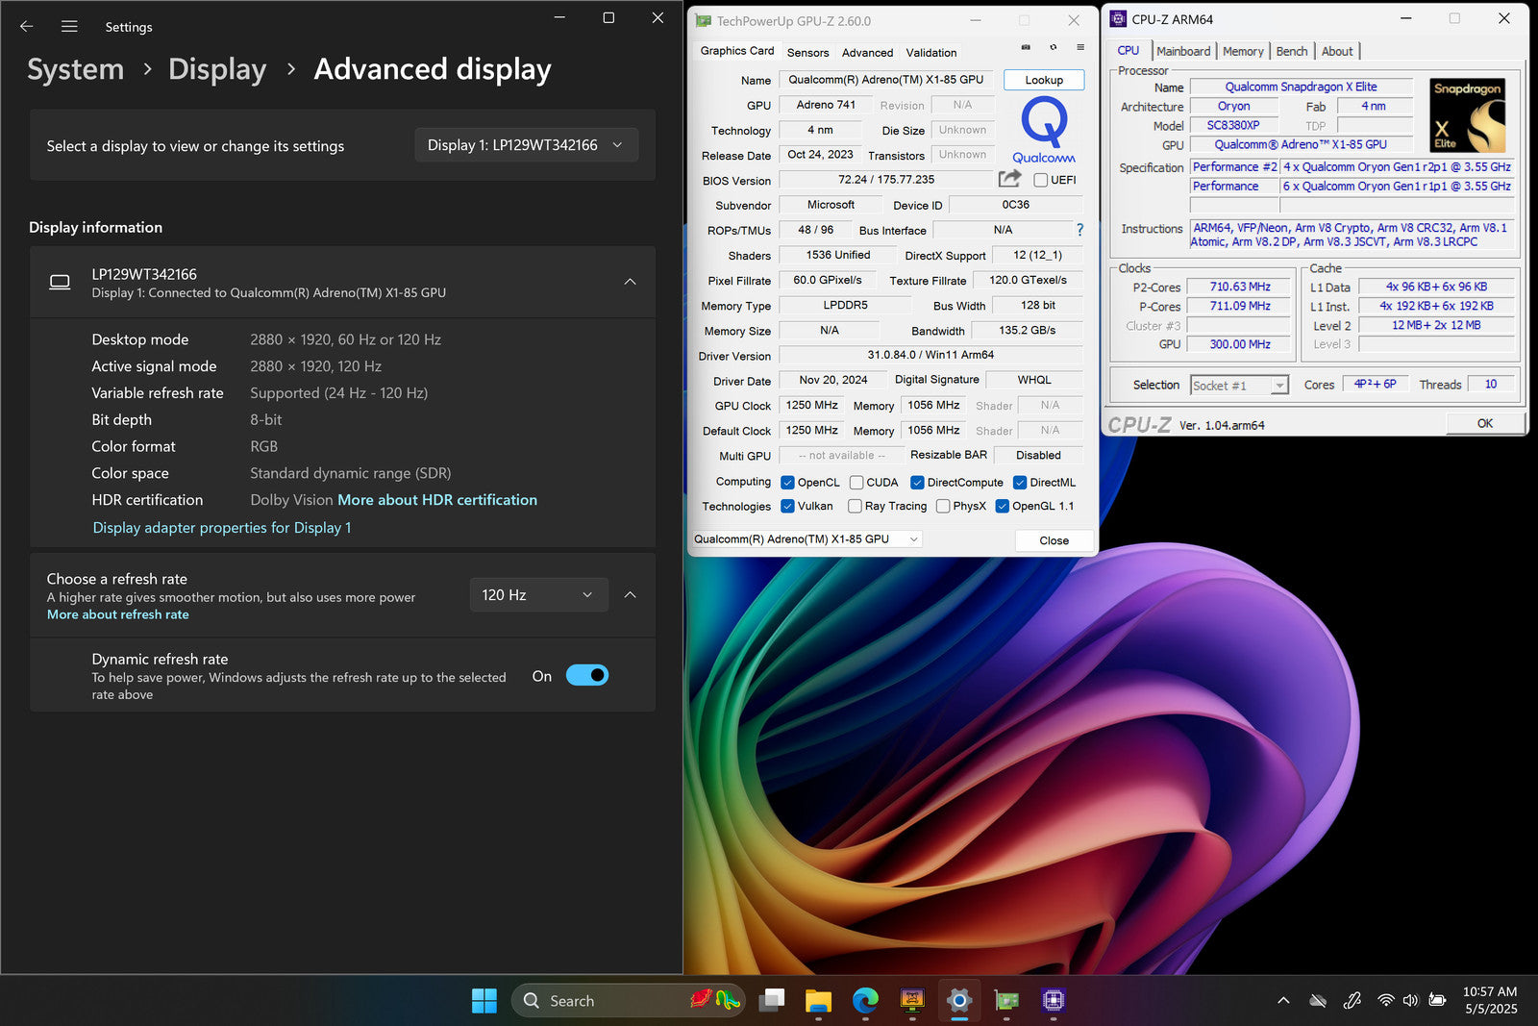Switch to Sensors tab in GPU-Z
This screenshot has width=1538, height=1026.
coord(807,53)
